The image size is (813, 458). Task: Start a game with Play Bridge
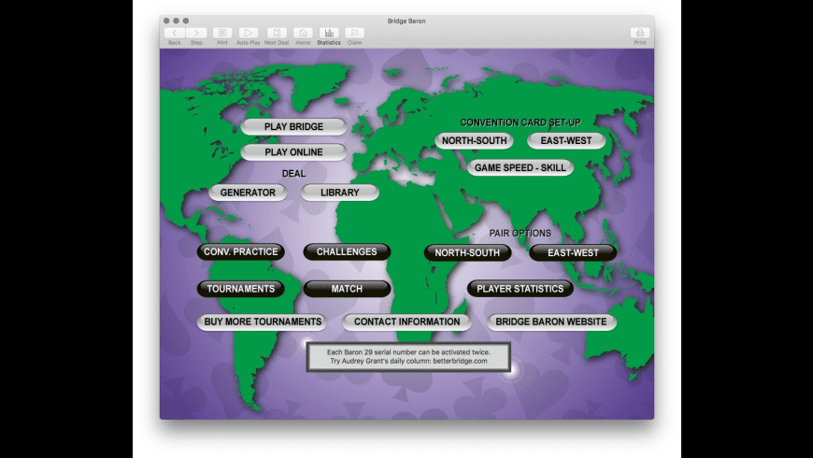[293, 126]
